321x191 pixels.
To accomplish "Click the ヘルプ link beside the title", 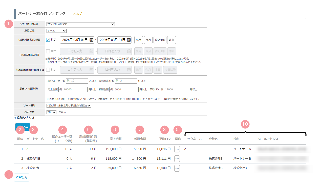I will tap(77, 14).
